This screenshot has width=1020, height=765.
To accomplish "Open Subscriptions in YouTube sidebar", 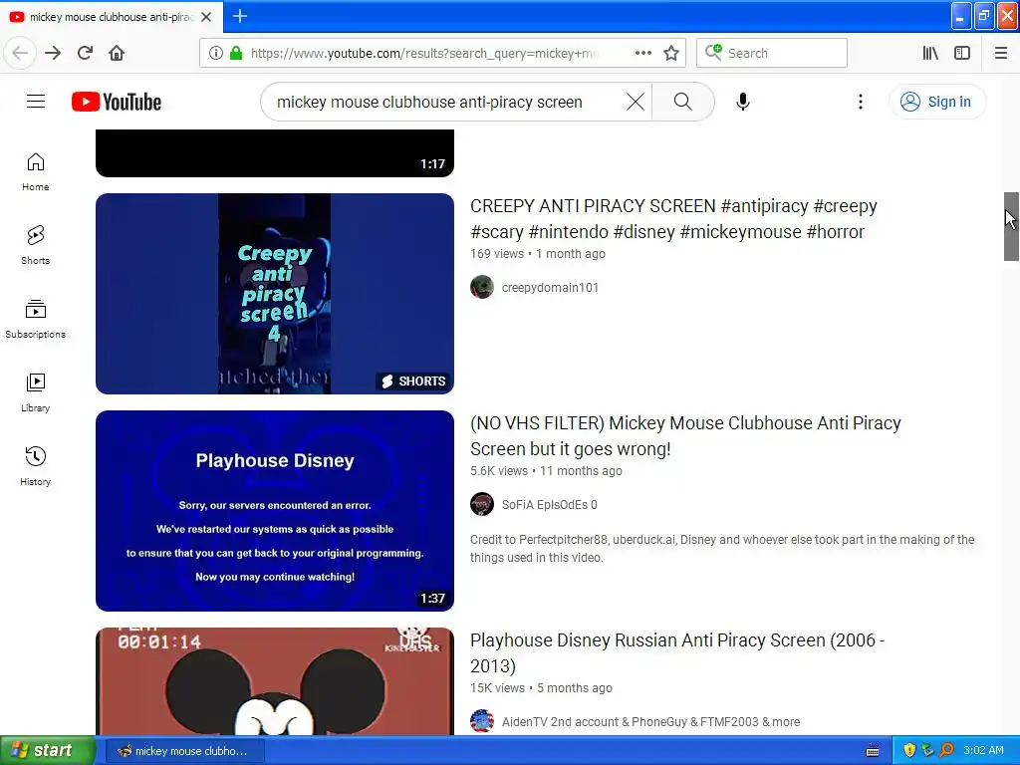I will click(36, 319).
